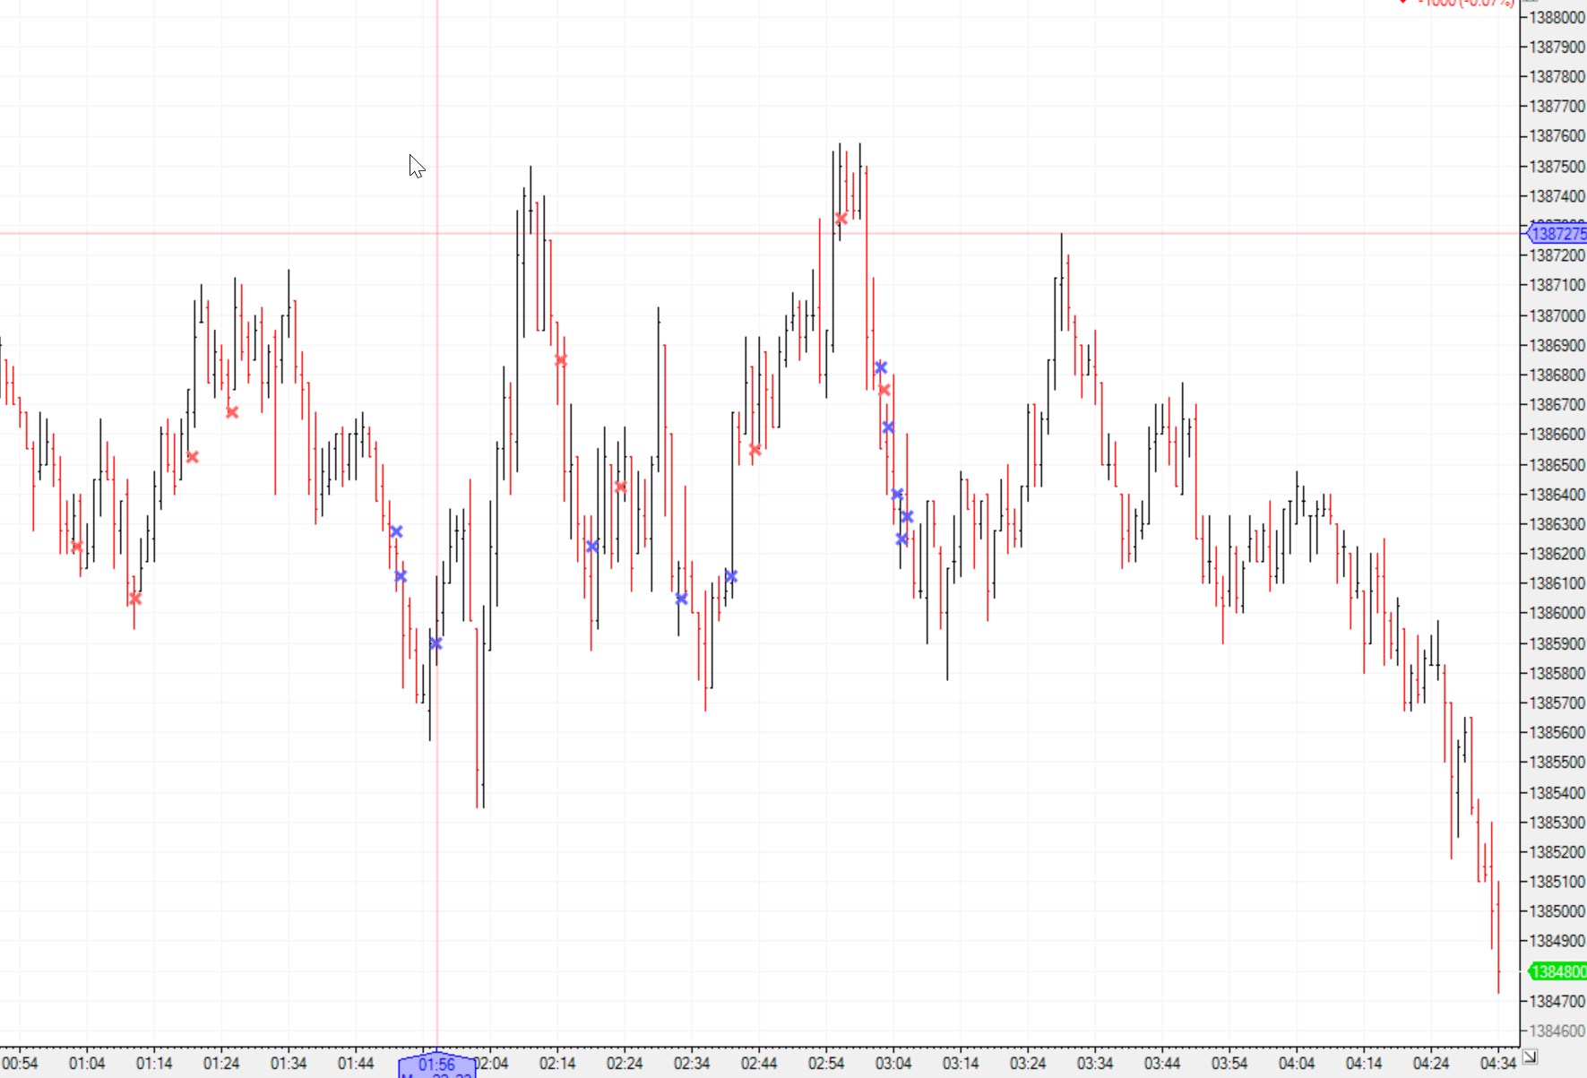Screen dimensions: 1587x1078
Task: Click time axis label 03:54
Action: pos(1229,1064)
